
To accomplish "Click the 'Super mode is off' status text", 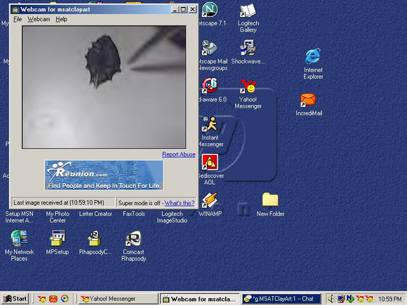I will (x=139, y=203).
